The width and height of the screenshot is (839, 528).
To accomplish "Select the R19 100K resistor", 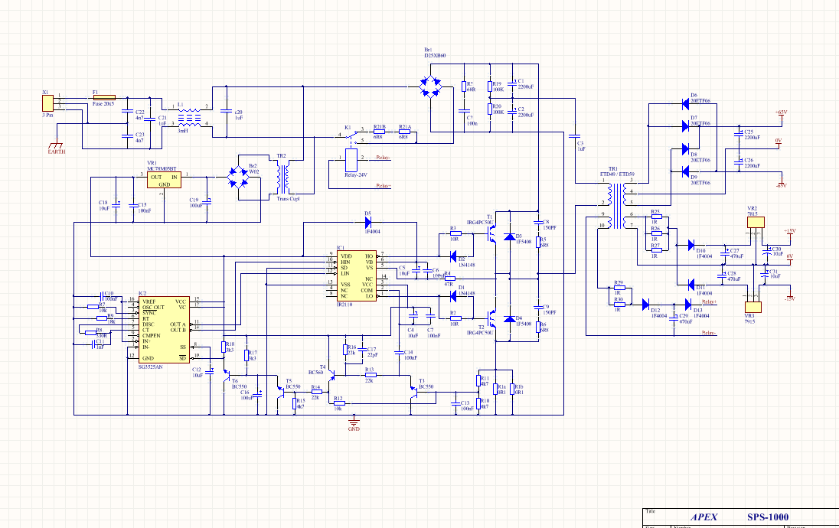I will (489, 86).
